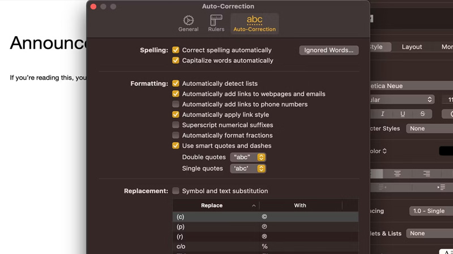Screen dimensions: 453x254
Task: Apply underline text formatting
Action: (403, 114)
